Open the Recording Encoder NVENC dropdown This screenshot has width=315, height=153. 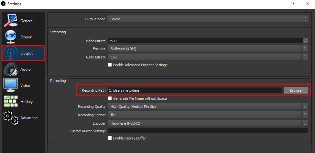coord(208,123)
